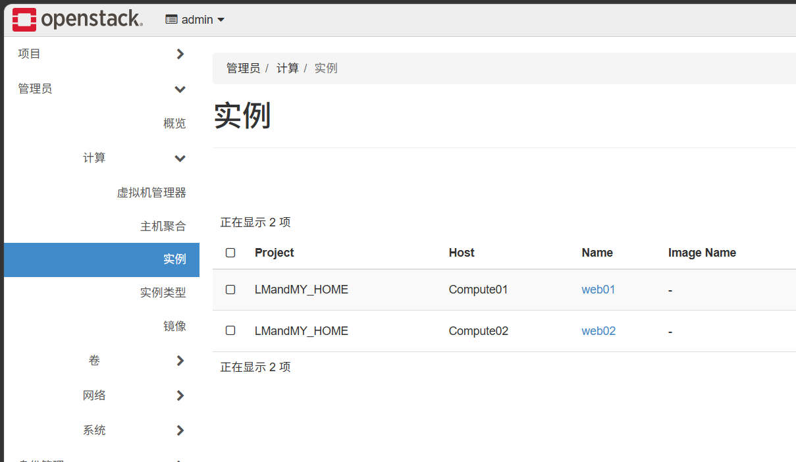Click the 实例 page heading

point(242,116)
